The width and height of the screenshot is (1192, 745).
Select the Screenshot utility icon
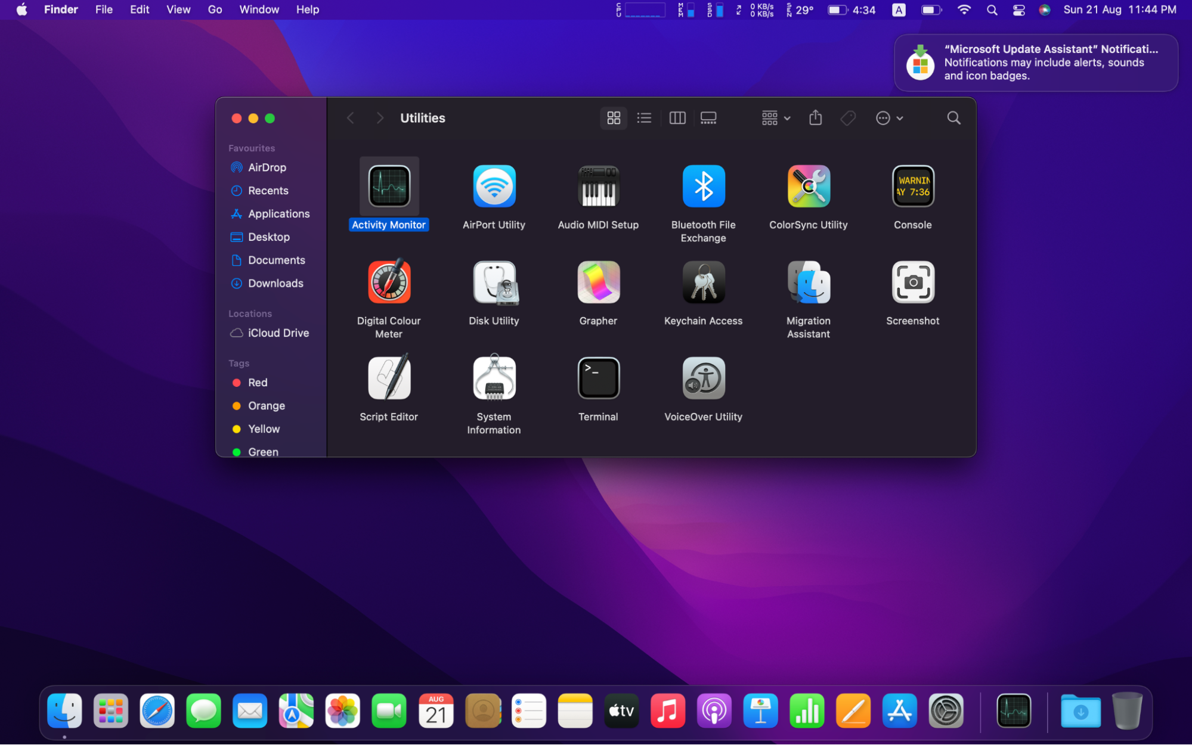913,282
